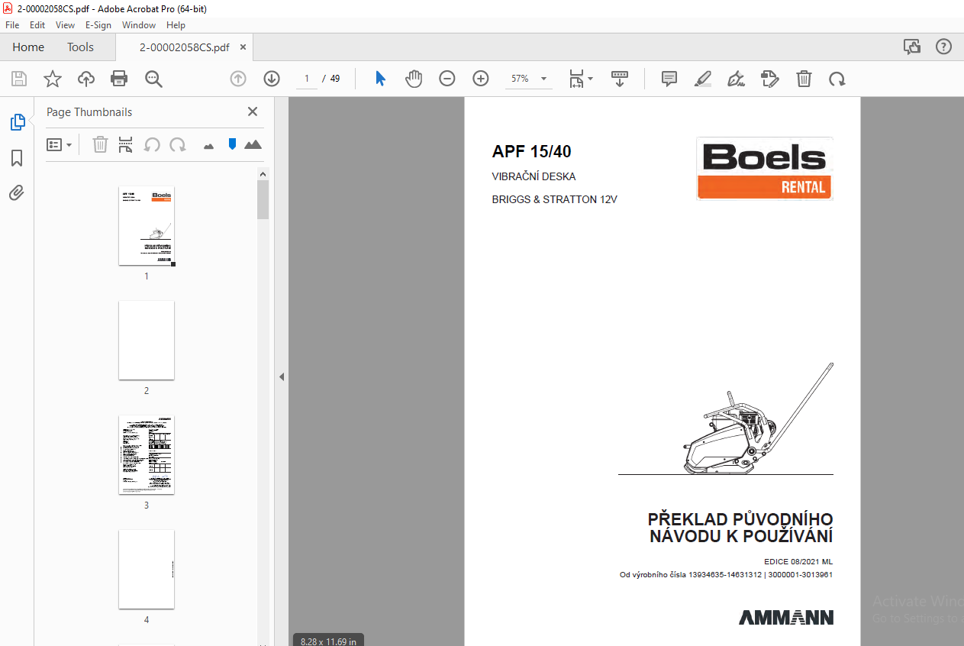
Task: Choose the Selection arrow tool
Action: point(380,79)
